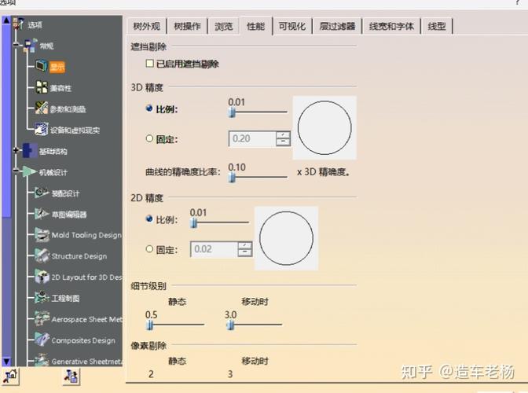528x393 pixels.
Task: Select 比例 radio under 3D 精度
Action: coord(149,108)
